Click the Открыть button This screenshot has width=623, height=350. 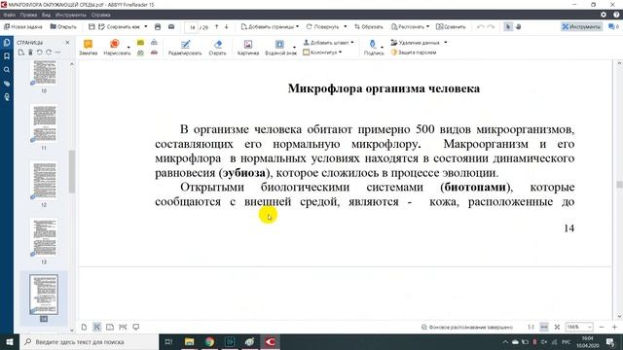[63, 26]
